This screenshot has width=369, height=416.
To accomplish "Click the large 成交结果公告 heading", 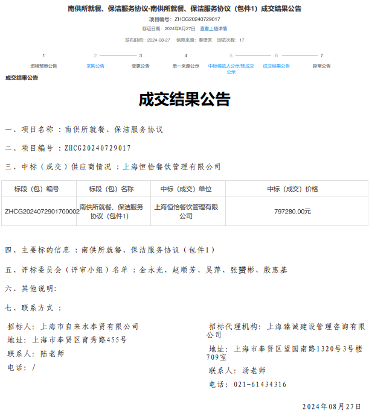I will coord(184,99).
